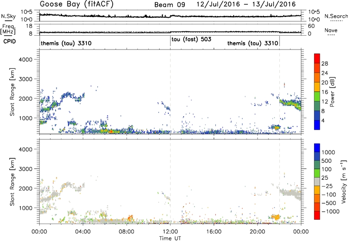Image resolution: width=348 pixels, height=241 pixels.
Task: Click the 'Time UT' axis title
Action: pos(170,238)
